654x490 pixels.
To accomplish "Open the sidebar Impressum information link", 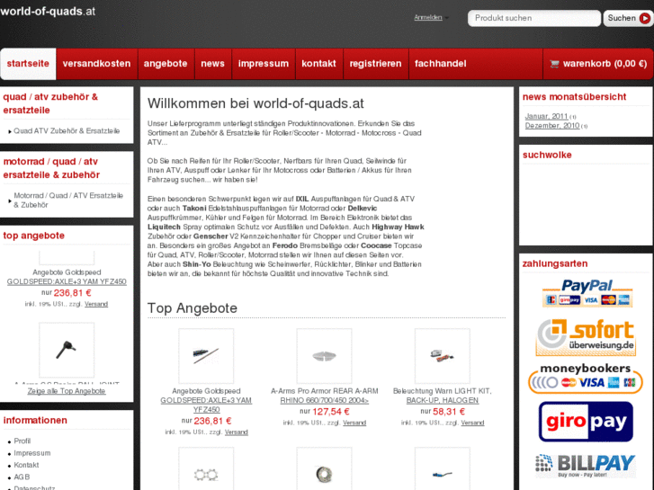I will click(32, 453).
